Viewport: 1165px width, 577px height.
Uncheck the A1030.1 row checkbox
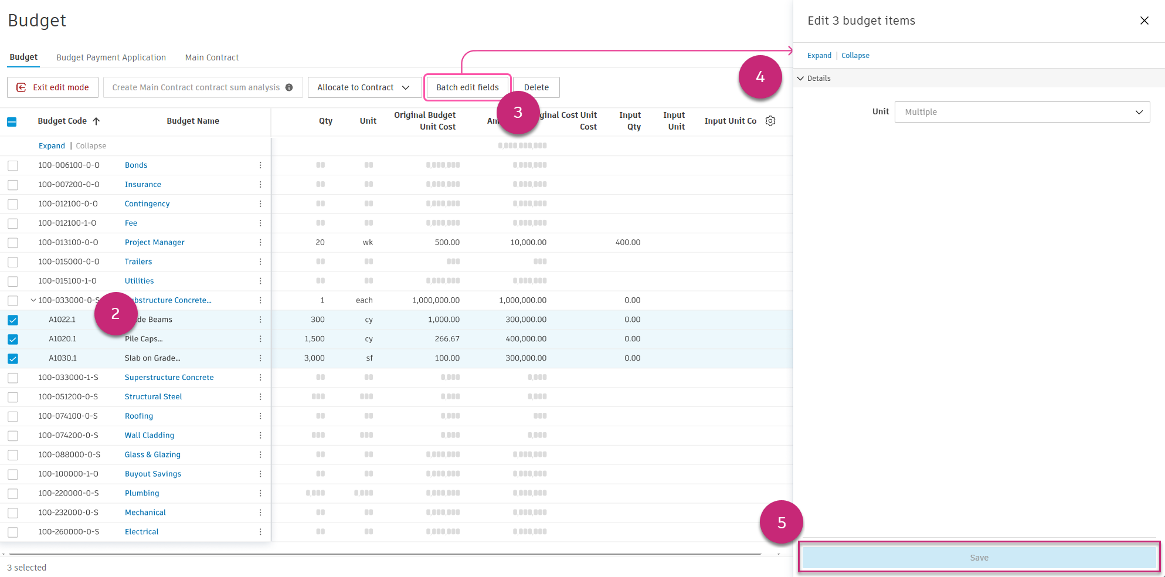[x=13, y=359]
